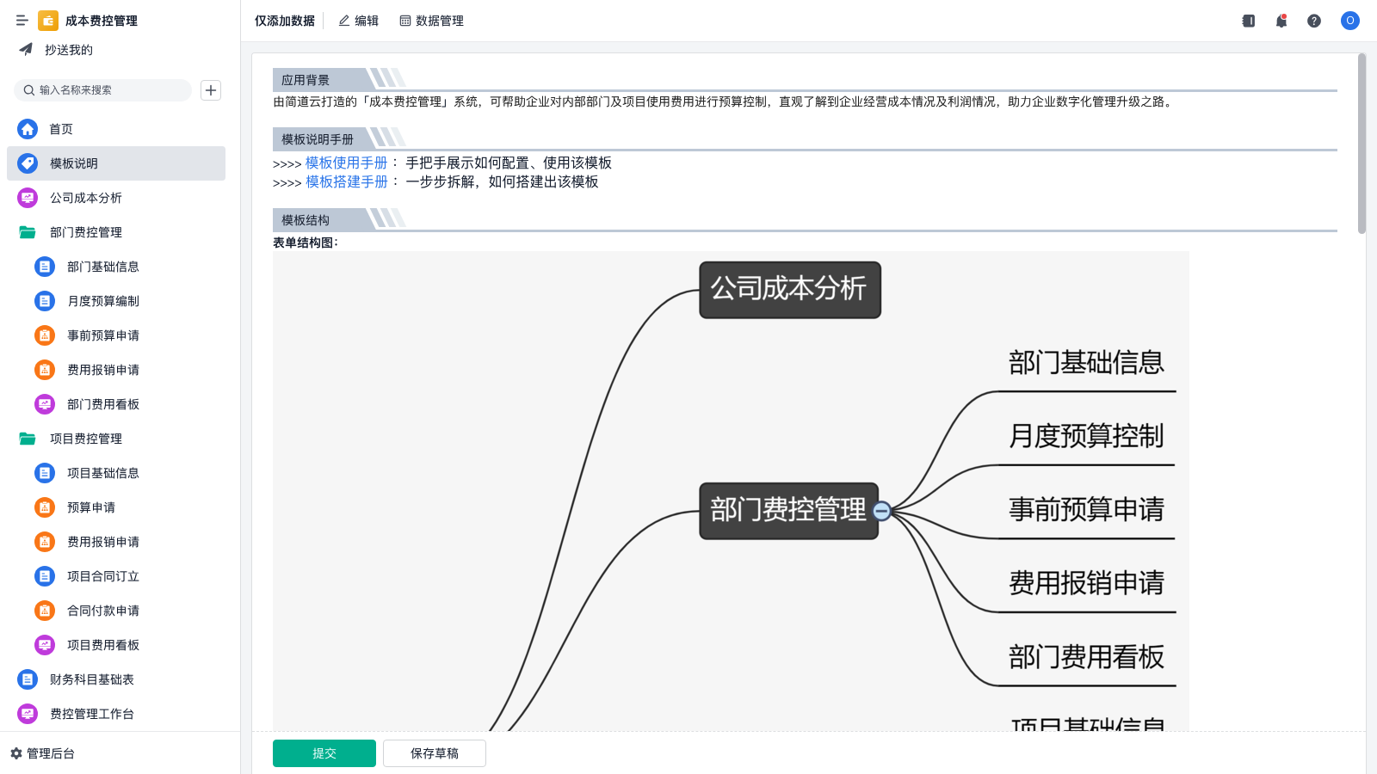Open 抄送我的 paper plane icon

click(26, 50)
